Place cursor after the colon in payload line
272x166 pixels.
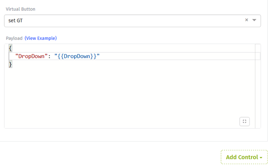(x=52, y=56)
